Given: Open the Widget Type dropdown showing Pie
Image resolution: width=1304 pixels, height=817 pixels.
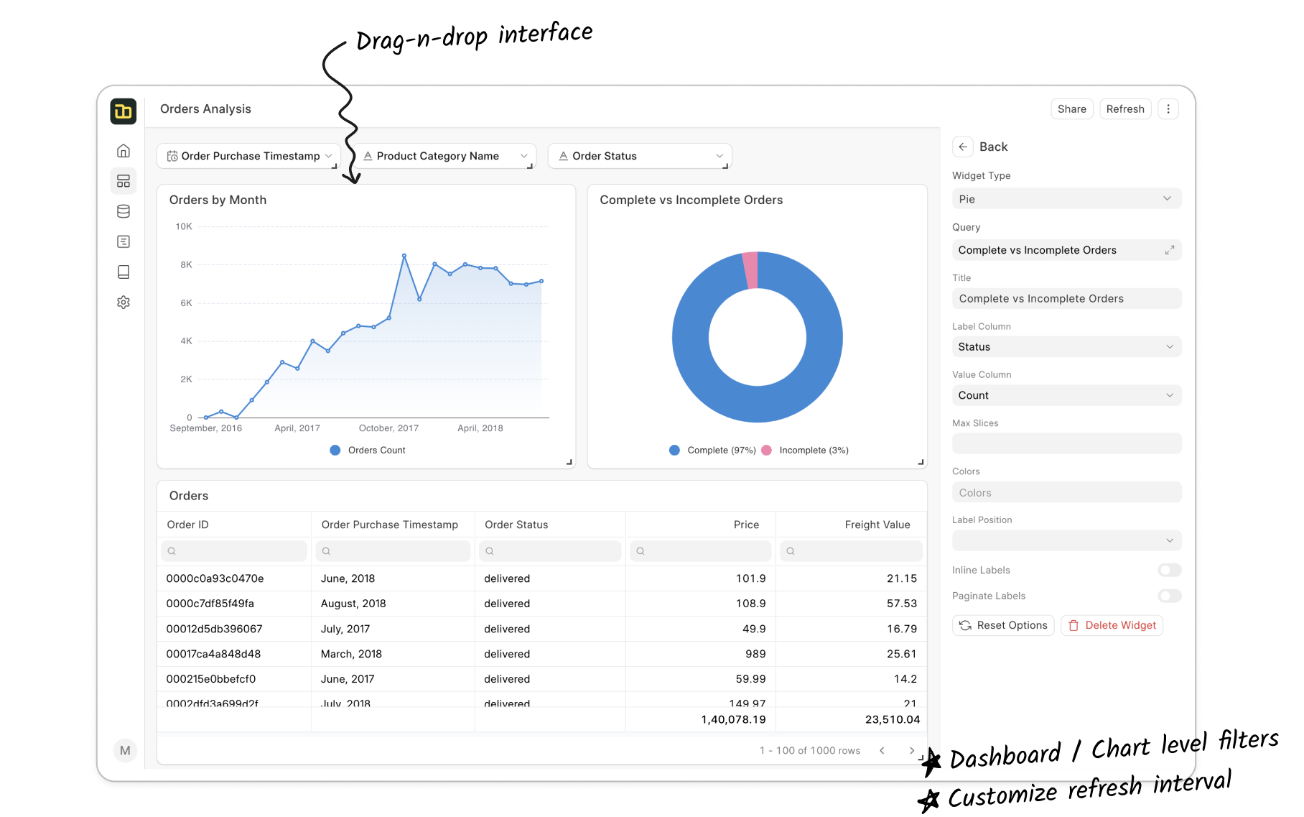Looking at the screenshot, I should click(x=1066, y=198).
